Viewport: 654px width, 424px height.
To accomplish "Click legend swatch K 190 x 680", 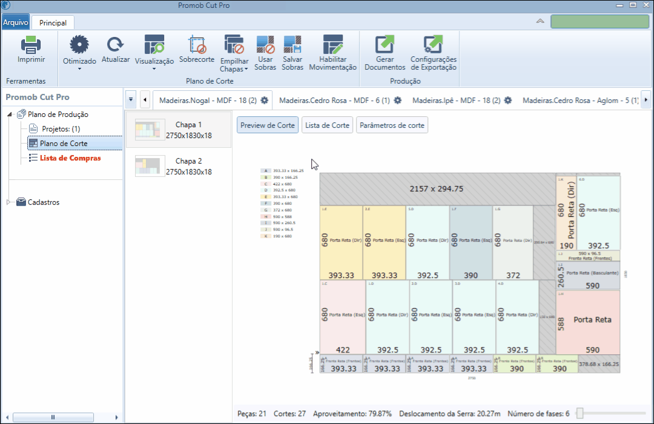I will pyautogui.click(x=266, y=236).
